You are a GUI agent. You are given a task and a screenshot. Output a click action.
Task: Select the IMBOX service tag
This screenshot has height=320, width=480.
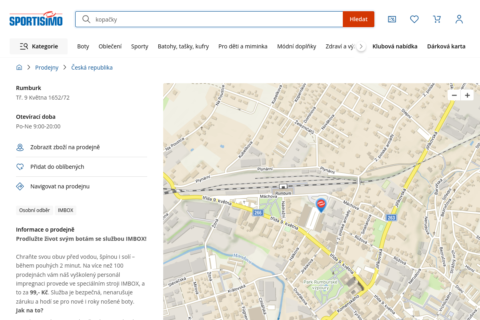pos(66,210)
